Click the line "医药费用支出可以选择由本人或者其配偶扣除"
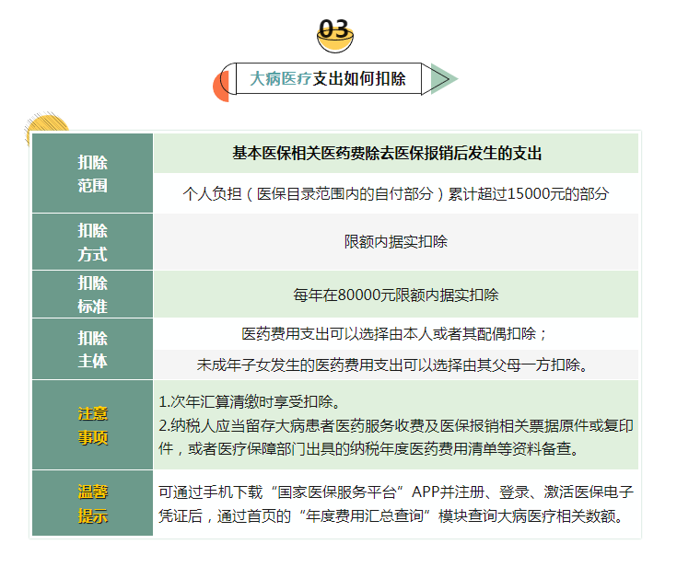The height and width of the screenshot is (567, 677). (x=394, y=333)
